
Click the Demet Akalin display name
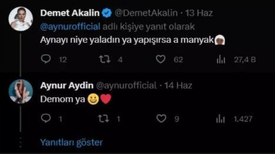[x=70, y=13]
